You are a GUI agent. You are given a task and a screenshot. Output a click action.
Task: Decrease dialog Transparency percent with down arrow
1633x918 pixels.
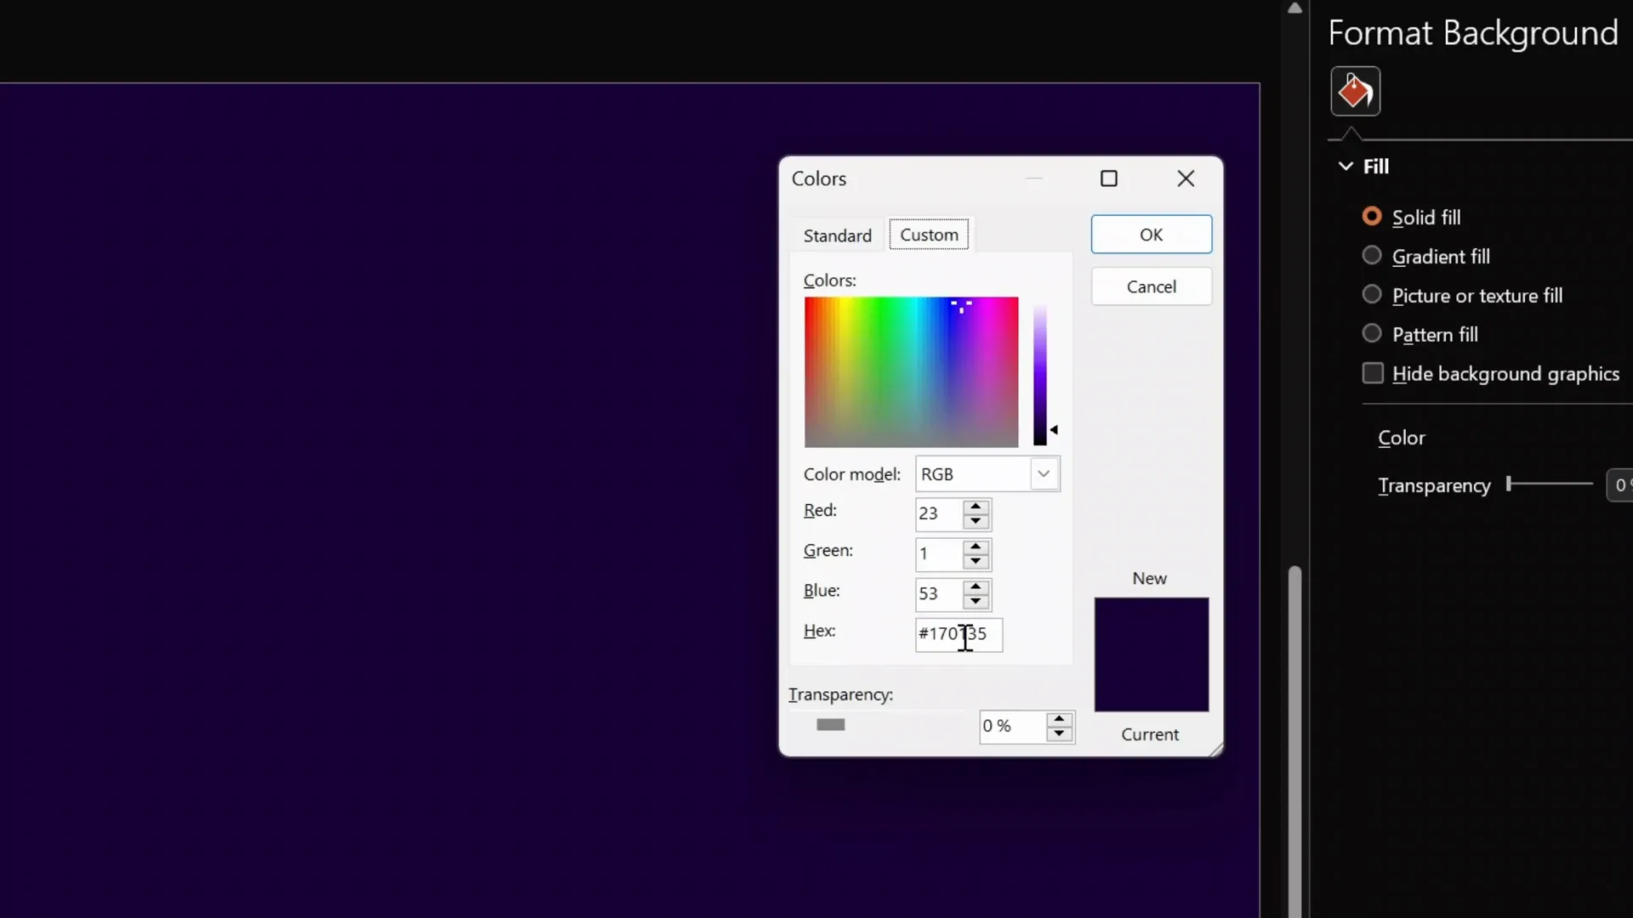click(1059, 734)
